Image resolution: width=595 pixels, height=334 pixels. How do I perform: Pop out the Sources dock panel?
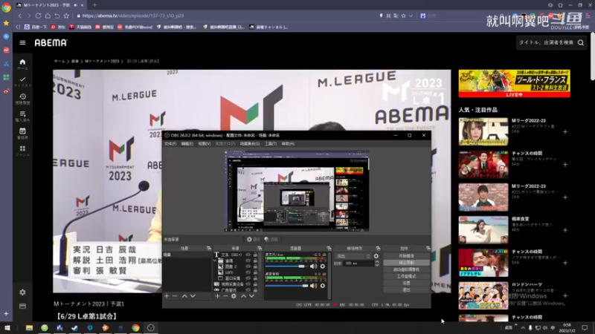[x=260, y=249]
